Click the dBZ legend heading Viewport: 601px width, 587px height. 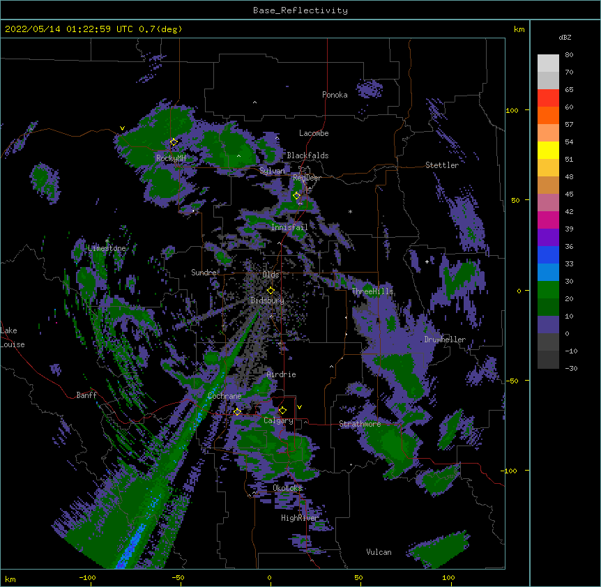tap(565, 37)
